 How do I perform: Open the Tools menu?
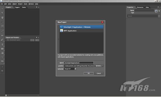25,4
